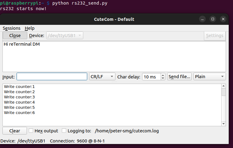The height and width of the screenshot is (148, 233).
Task: Minimize the CuteCom window
Action: 203,19
